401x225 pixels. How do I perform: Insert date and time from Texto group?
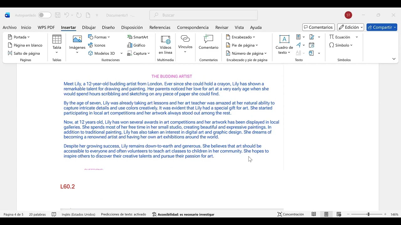click(x=312, y=45)
